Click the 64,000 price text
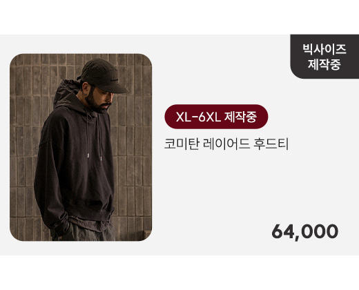Viewport: 359px width, 290px height. pos(305,231)
